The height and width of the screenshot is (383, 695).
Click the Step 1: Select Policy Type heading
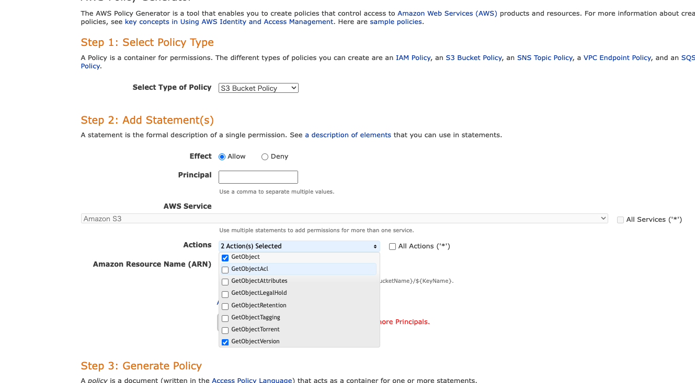point(147,42)
